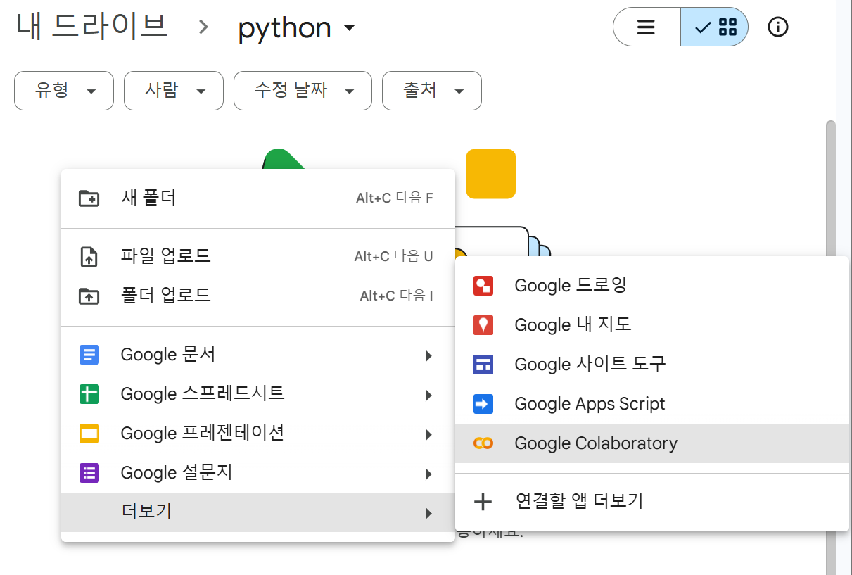Select Google 프레젠테이션 menu item
852x575 pixels.
click(x=258, y=434)
